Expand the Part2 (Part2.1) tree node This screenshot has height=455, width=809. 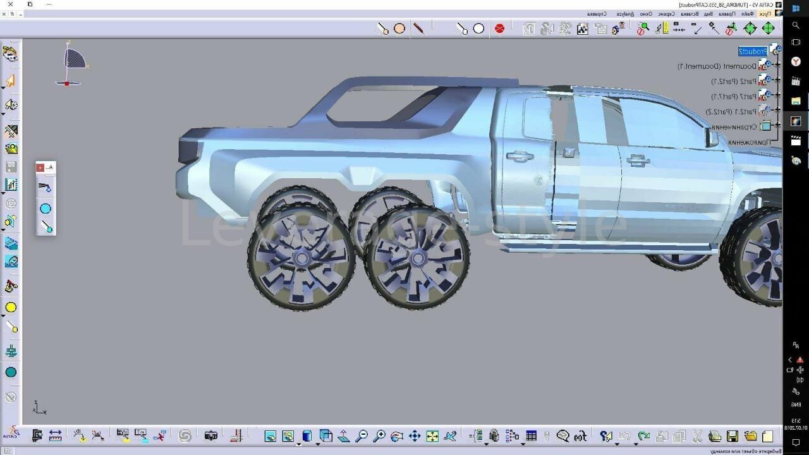[777, 81]
